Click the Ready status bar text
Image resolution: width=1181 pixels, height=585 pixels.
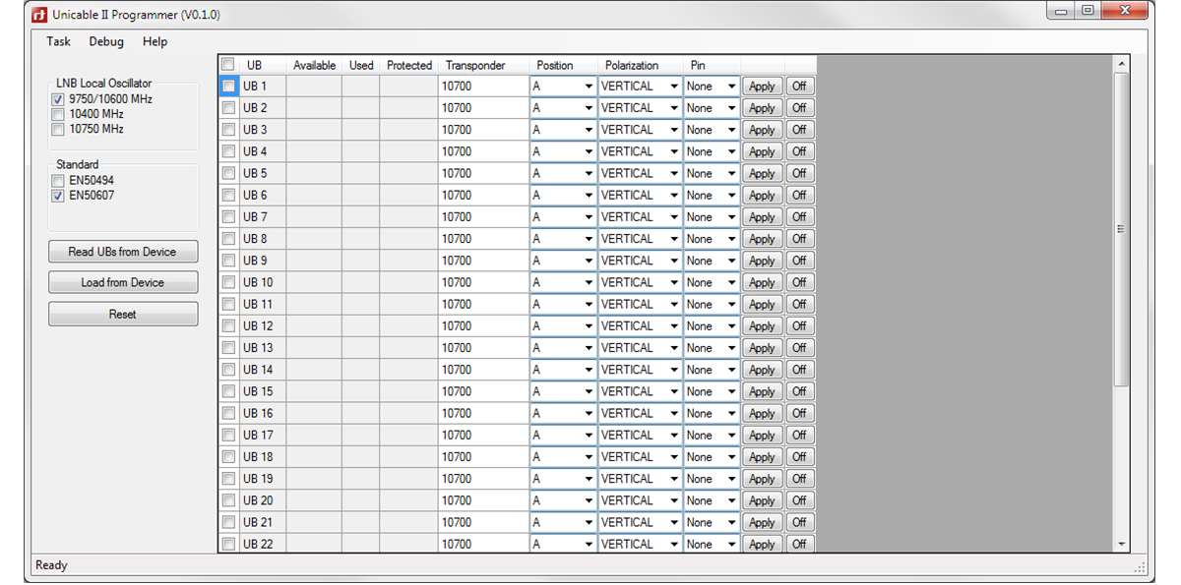[51, 565]
